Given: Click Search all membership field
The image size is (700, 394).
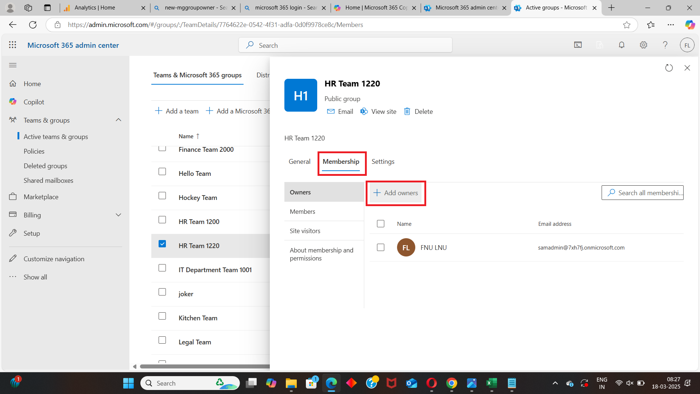Looking at the screenshot, I should click(x=642, y=193).
